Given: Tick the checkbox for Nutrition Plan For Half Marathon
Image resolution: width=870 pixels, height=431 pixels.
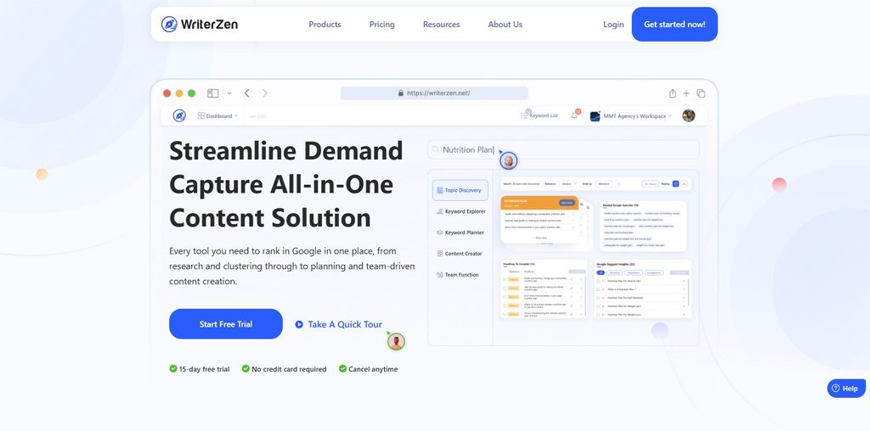Looking at the screenshot, I should coord(598,298).
